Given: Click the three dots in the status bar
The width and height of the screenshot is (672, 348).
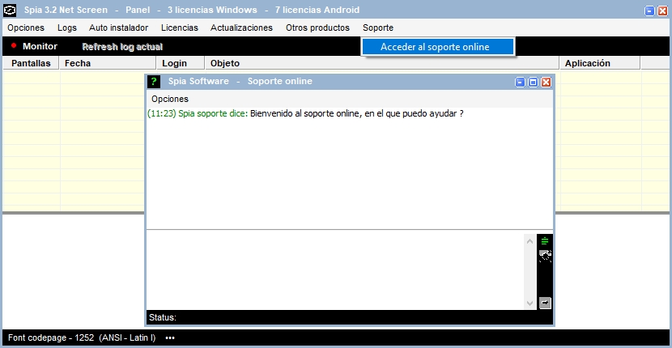Looking at the screenshot, I should 170,337.
